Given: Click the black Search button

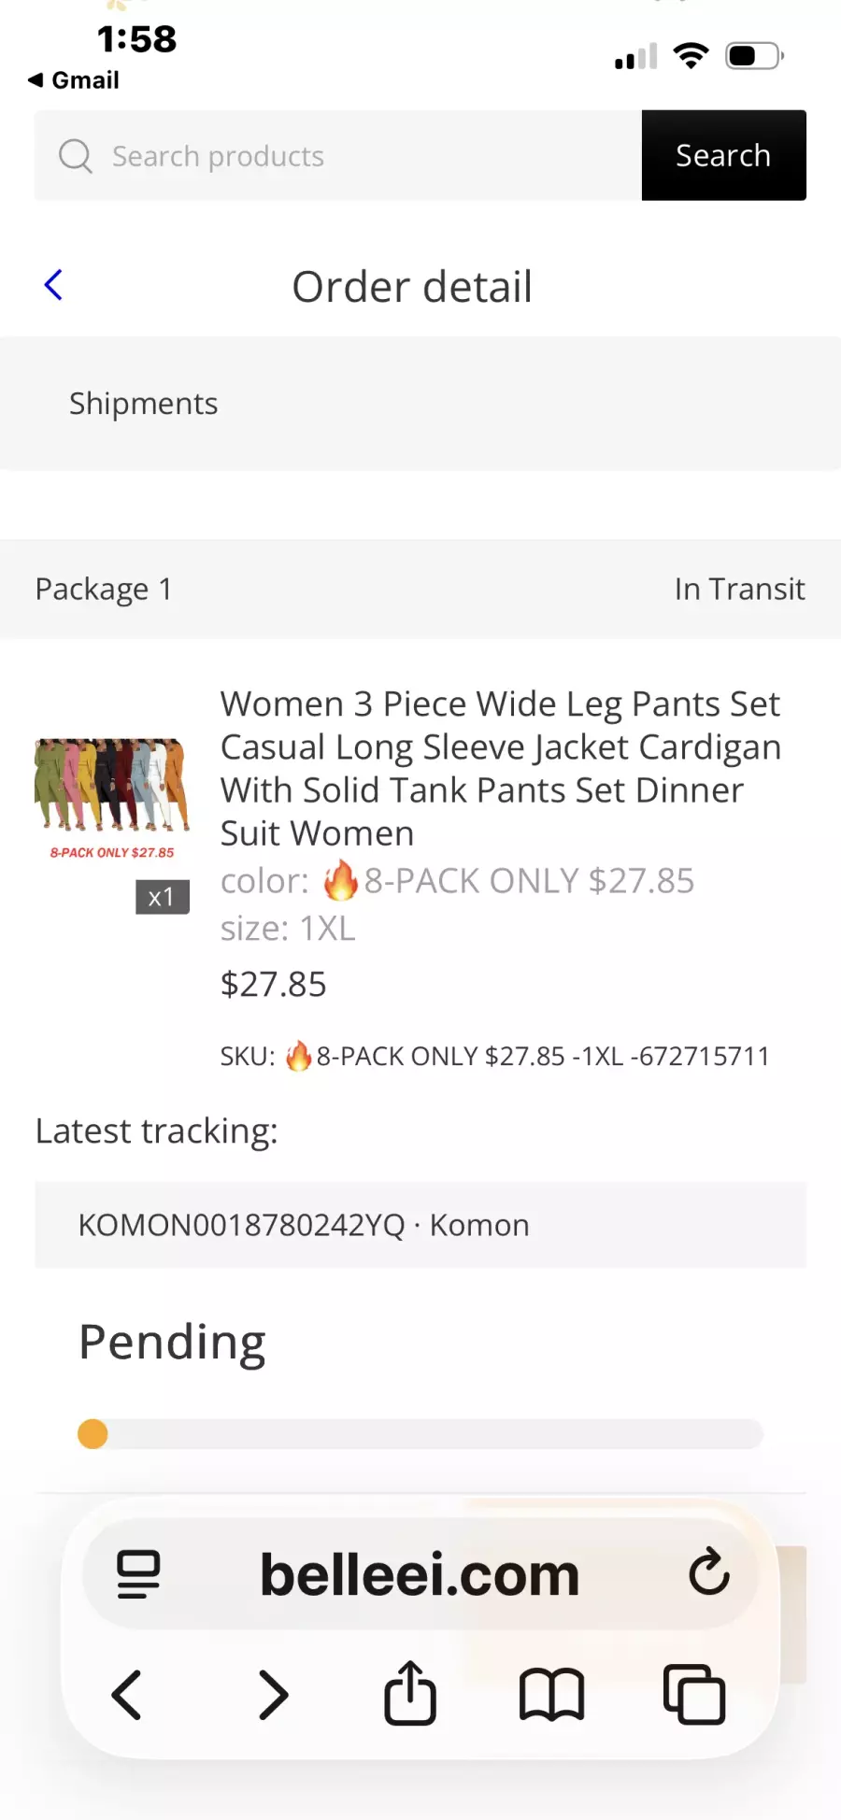Looking at the screenshot, I should tap(723, 155).
